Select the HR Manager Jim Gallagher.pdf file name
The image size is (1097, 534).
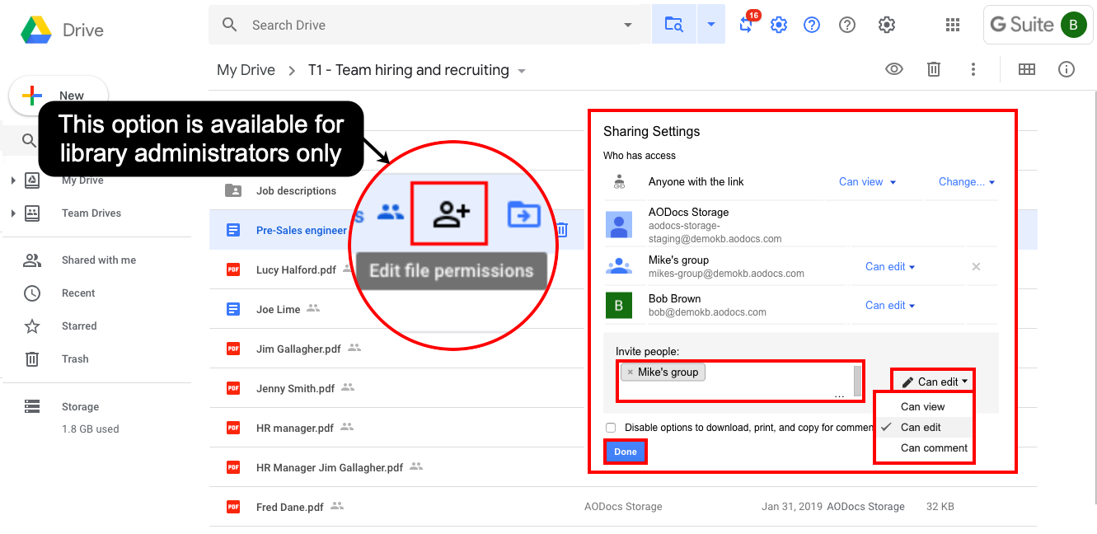coord(330,467)
